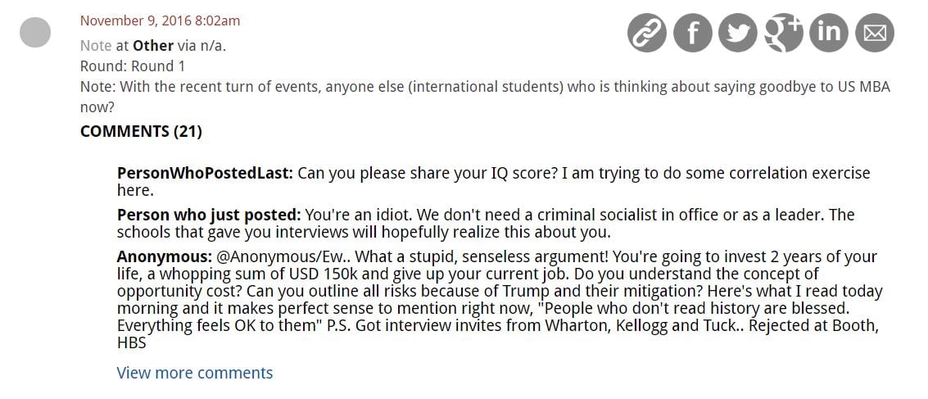Viewport: 928px width, 399px height.
Task: Share the post on LinkedIn
Action: tap(829, 34)
